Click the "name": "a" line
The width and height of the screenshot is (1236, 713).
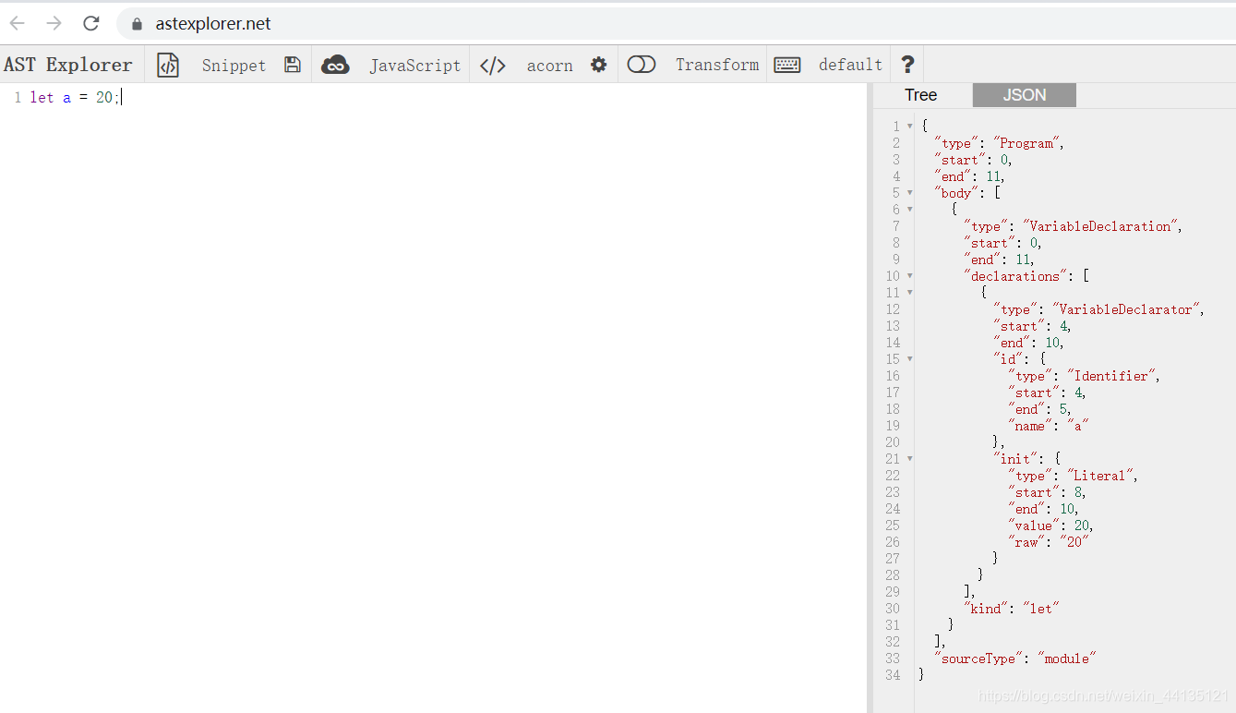1049,426
